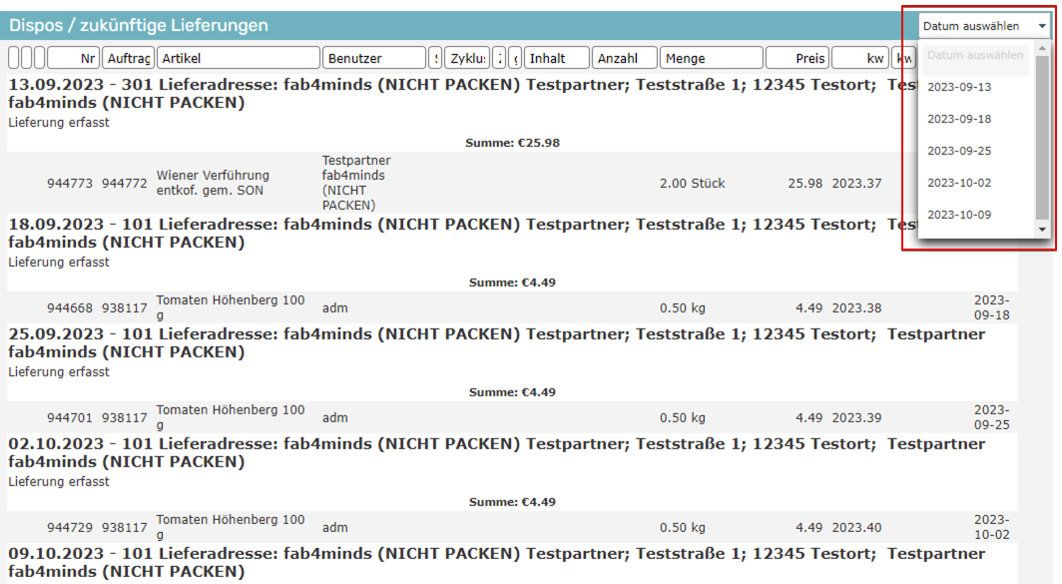1062x584 pixels.
Task: Click inside the Inhalt filter box
Action: [x=554, y=57]
